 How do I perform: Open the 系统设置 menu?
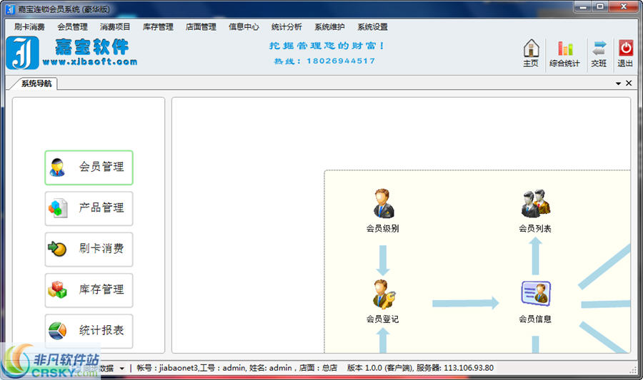coord(372,27)
